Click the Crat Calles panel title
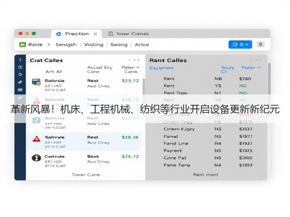290x217 pixels. [x=46, y=60]
